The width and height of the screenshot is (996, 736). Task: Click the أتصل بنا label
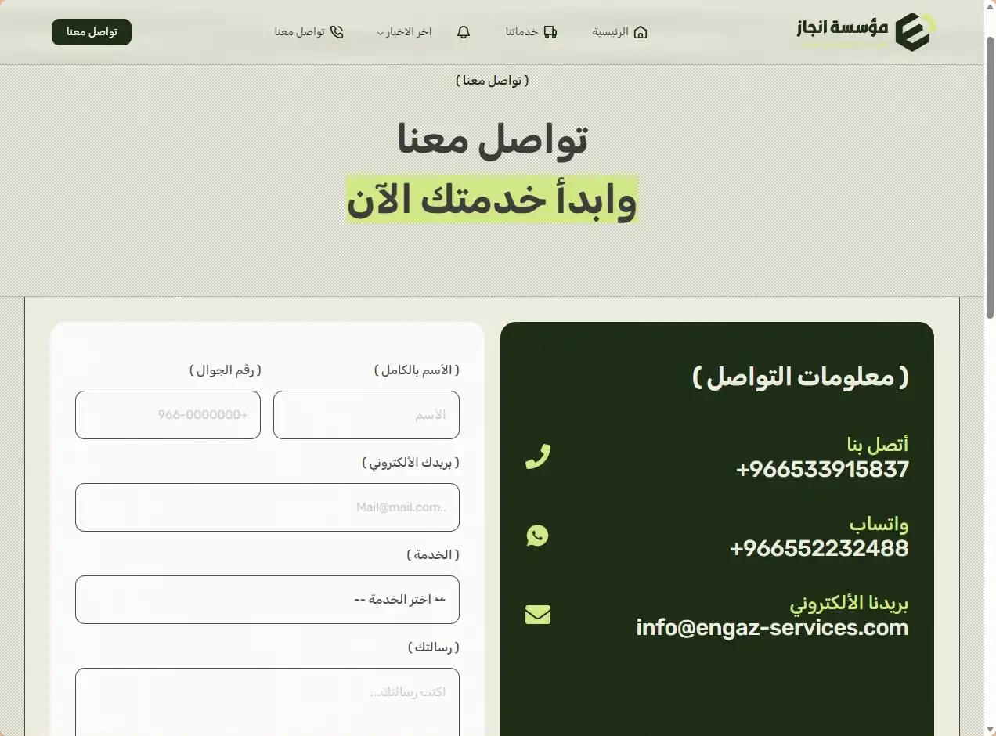pos(878,445)
